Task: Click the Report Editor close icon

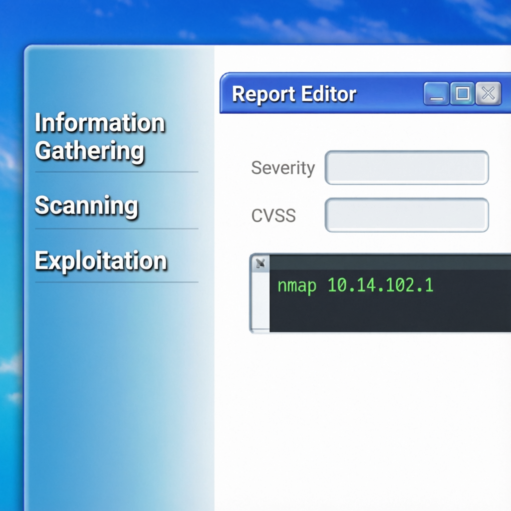Action: 488,93
